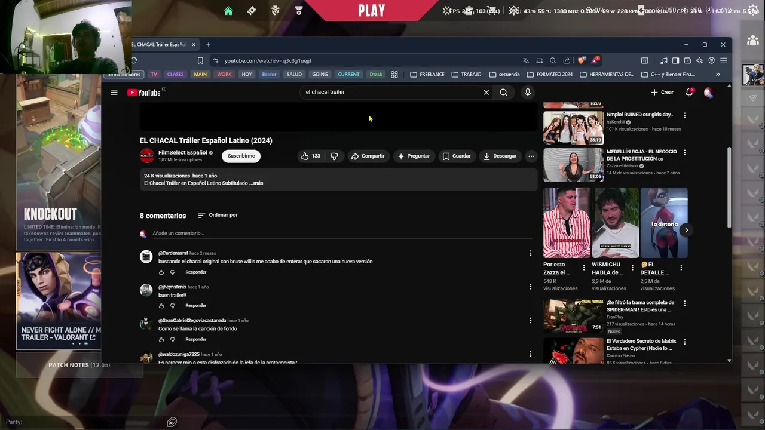Show hidden bookmarks with the overflow chevron

tap(718, 75)
